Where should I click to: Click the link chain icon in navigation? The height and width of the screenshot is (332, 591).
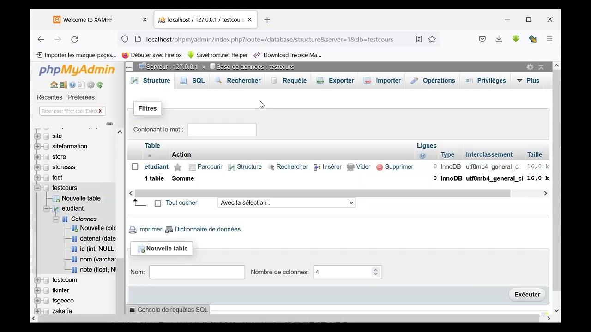point(109,124)
